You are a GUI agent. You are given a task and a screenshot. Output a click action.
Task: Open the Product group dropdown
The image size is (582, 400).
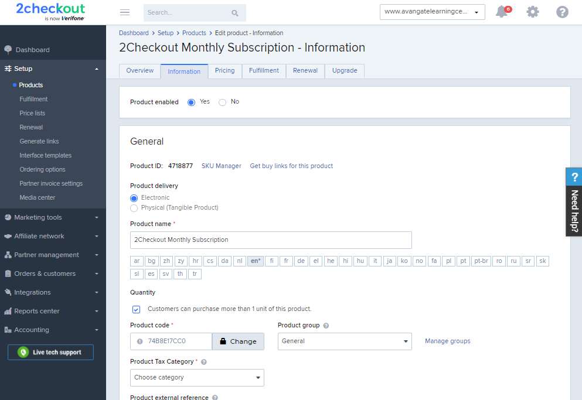[x=345, y=341]
